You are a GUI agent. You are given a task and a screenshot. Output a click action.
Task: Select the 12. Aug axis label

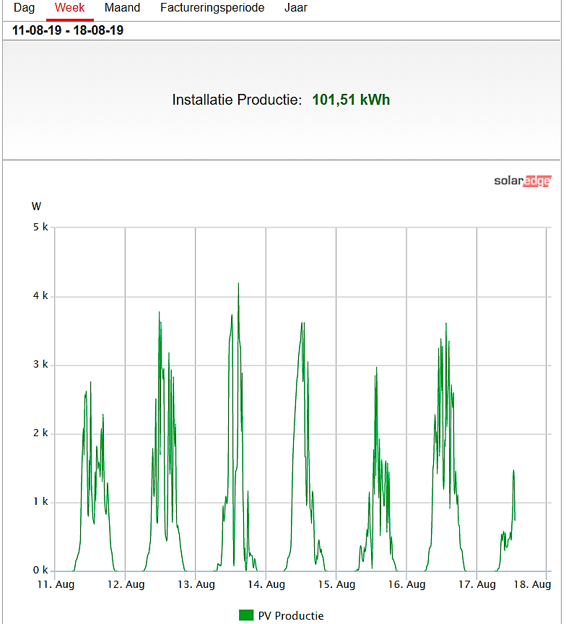[x=126, y=584]
